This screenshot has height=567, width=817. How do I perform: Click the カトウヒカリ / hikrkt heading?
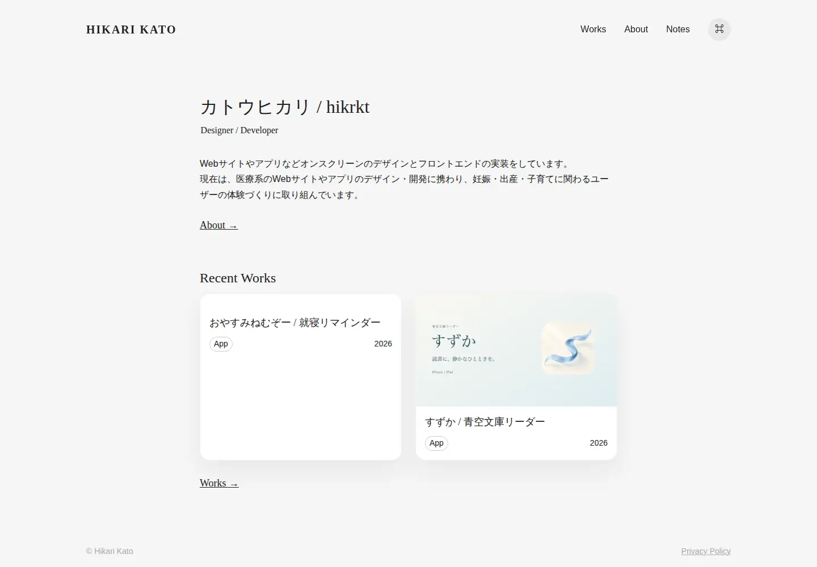(285, 107)
